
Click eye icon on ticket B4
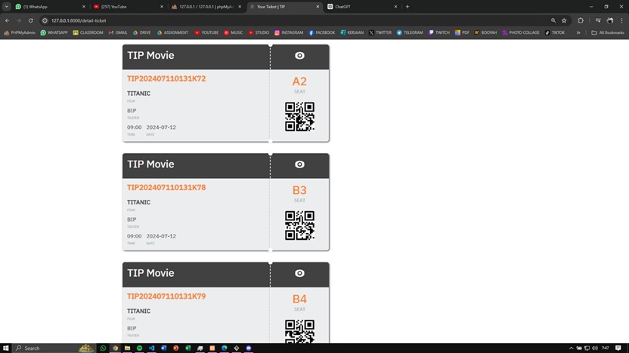pos(299,273)
